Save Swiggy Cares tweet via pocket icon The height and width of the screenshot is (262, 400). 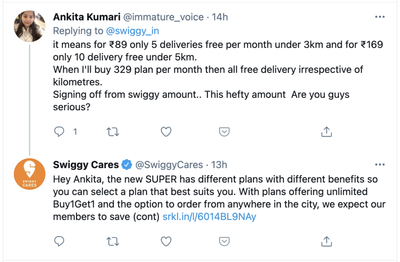pos(224,242)
